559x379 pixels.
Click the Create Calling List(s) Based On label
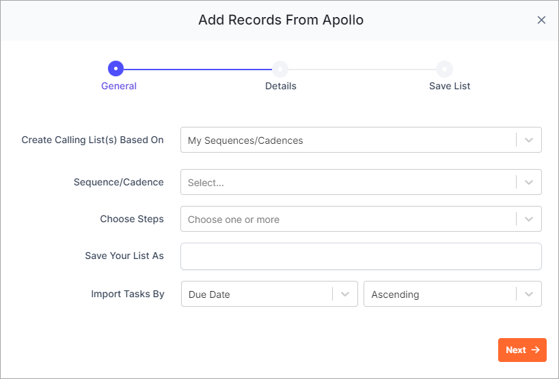92,140
